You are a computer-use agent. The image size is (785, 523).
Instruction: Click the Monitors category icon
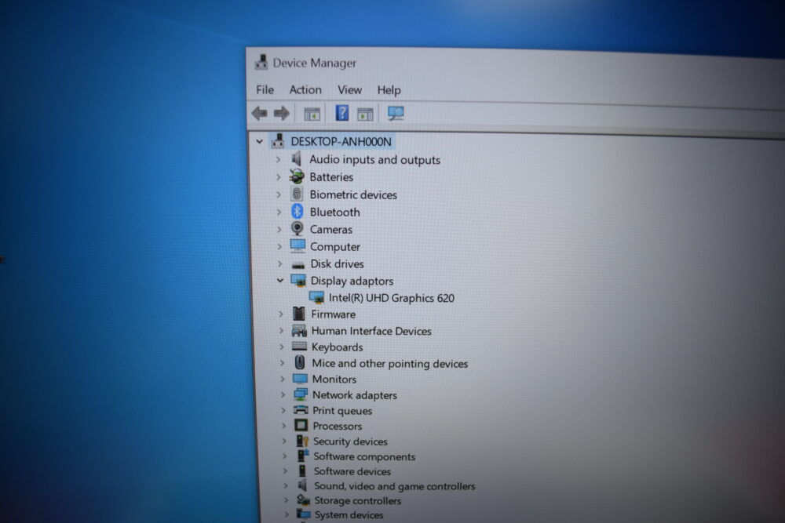(300, 379)
